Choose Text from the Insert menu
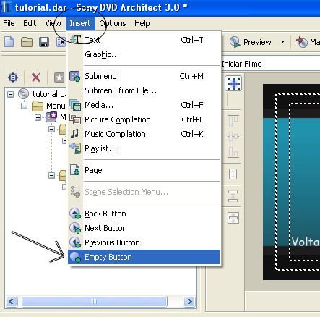The width and height of the screenshot is (320, 317). (x=144, y=40)
